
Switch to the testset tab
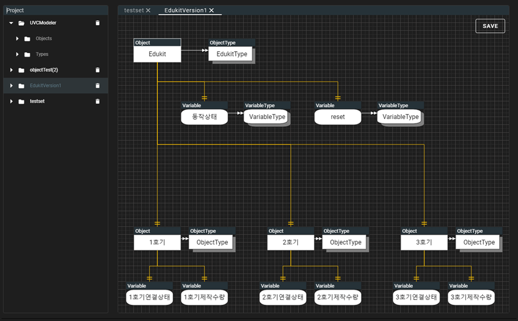point(134,10)
